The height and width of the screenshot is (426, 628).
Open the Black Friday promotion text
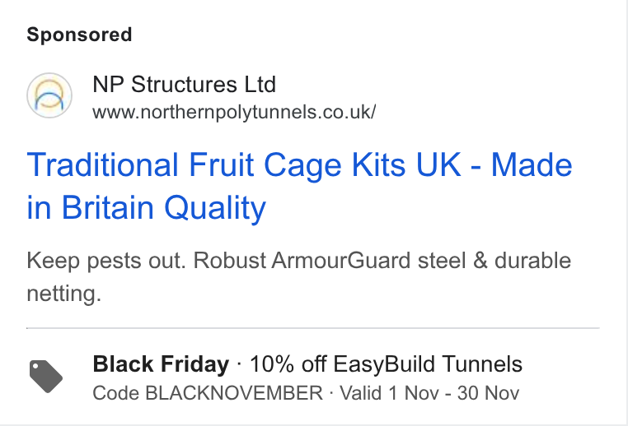click(161, 364)
